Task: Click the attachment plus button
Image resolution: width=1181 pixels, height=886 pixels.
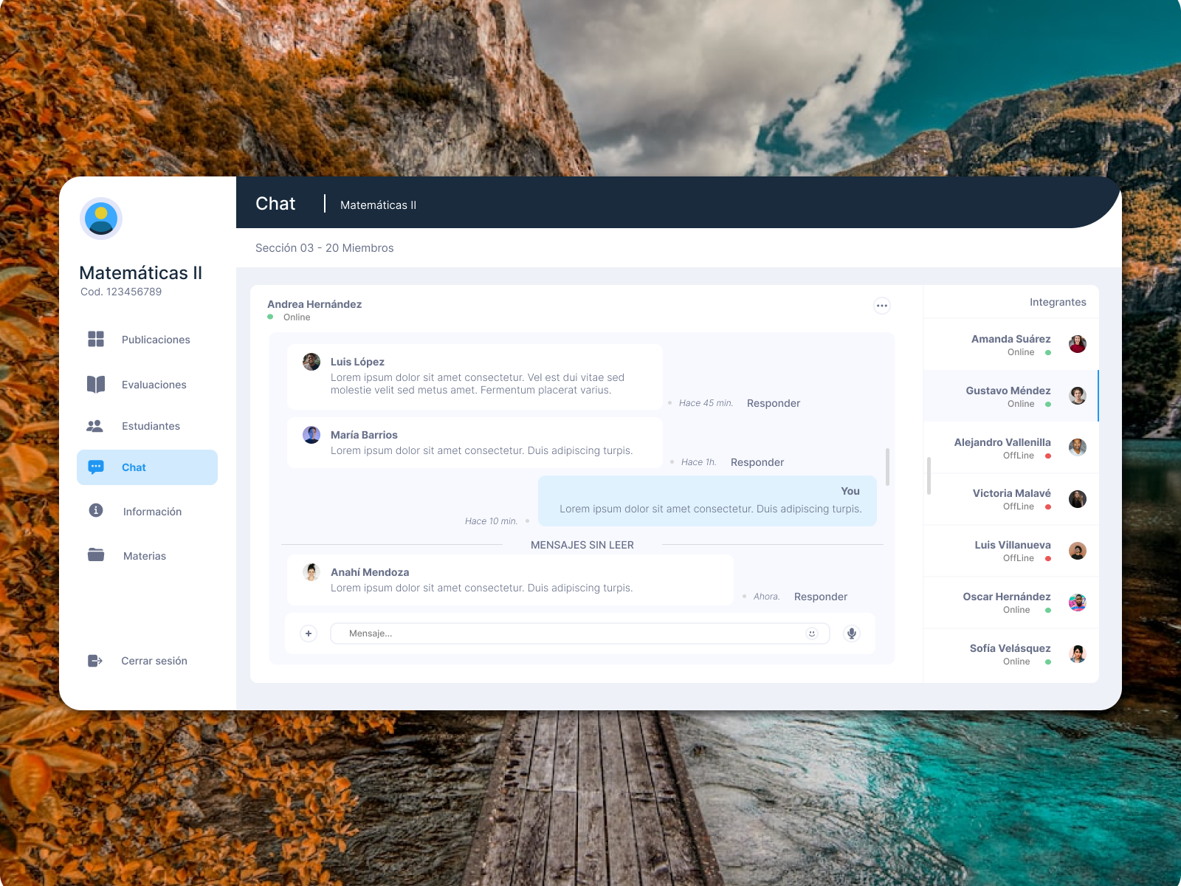Action: (308, 633)
